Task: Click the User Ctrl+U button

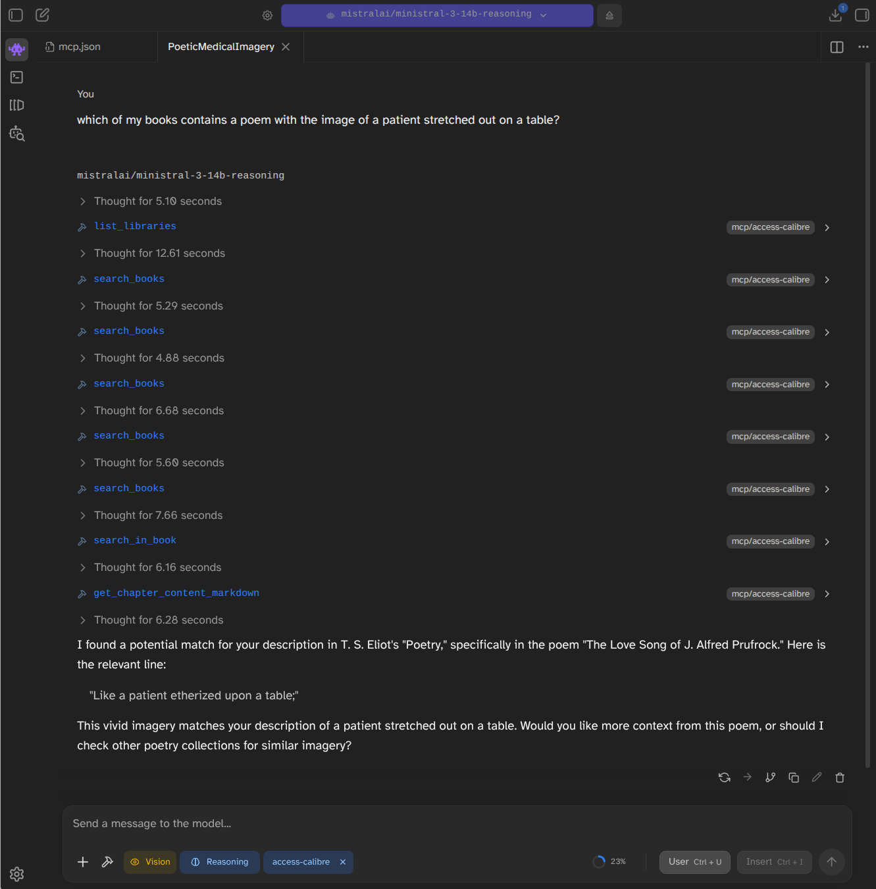Action: (x=695, y=862)
